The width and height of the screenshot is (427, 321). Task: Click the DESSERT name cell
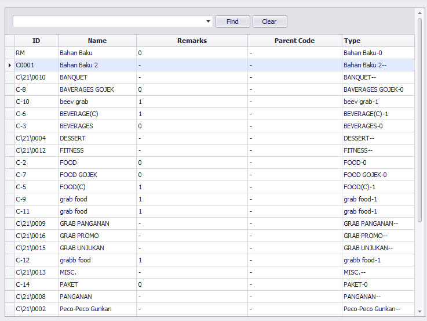[97, 138]
